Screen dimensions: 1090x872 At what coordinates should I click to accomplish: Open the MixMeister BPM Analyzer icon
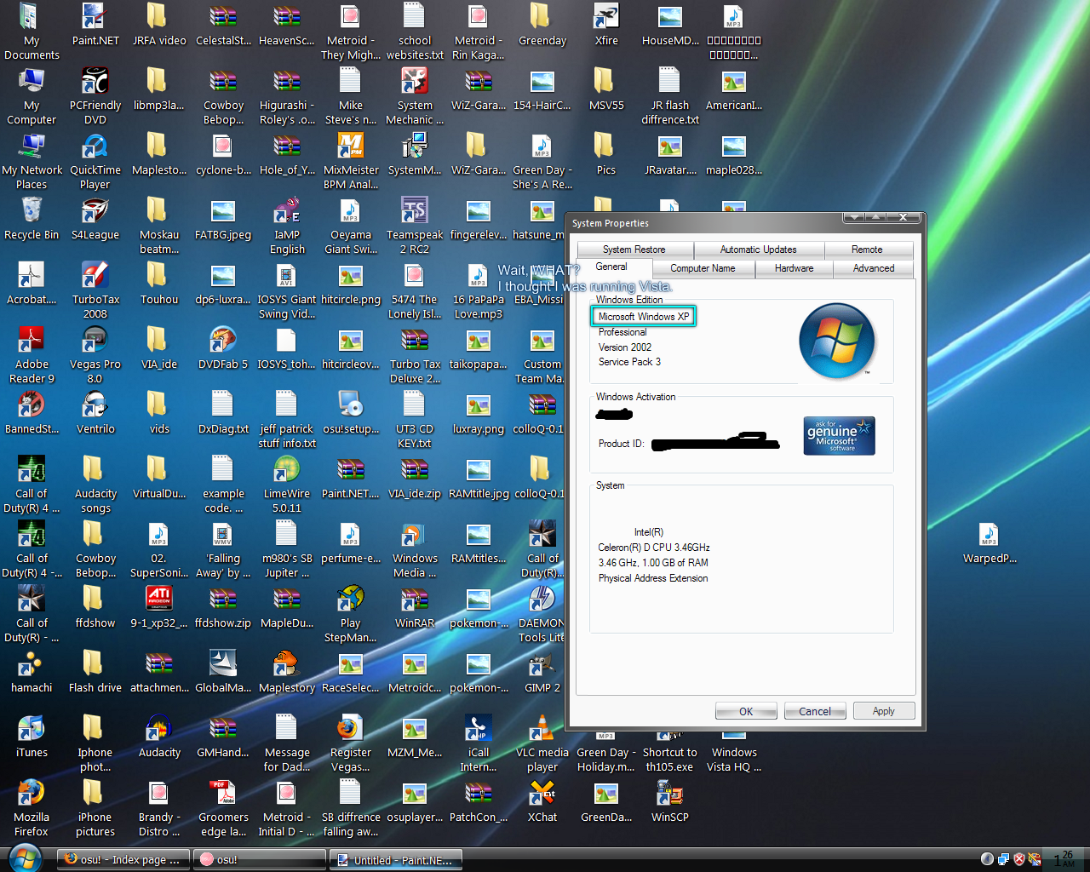pyautogui.click(x=351, y=161)
